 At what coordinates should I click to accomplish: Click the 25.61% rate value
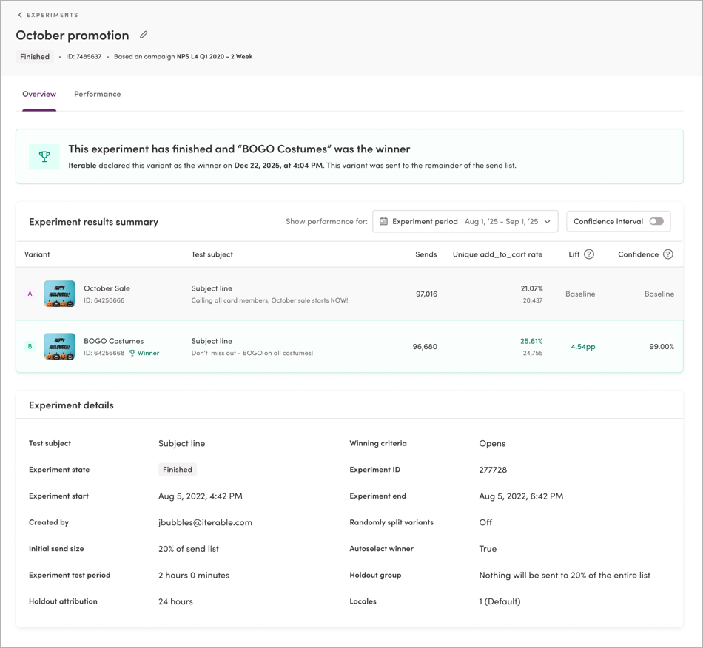[531, 341]
